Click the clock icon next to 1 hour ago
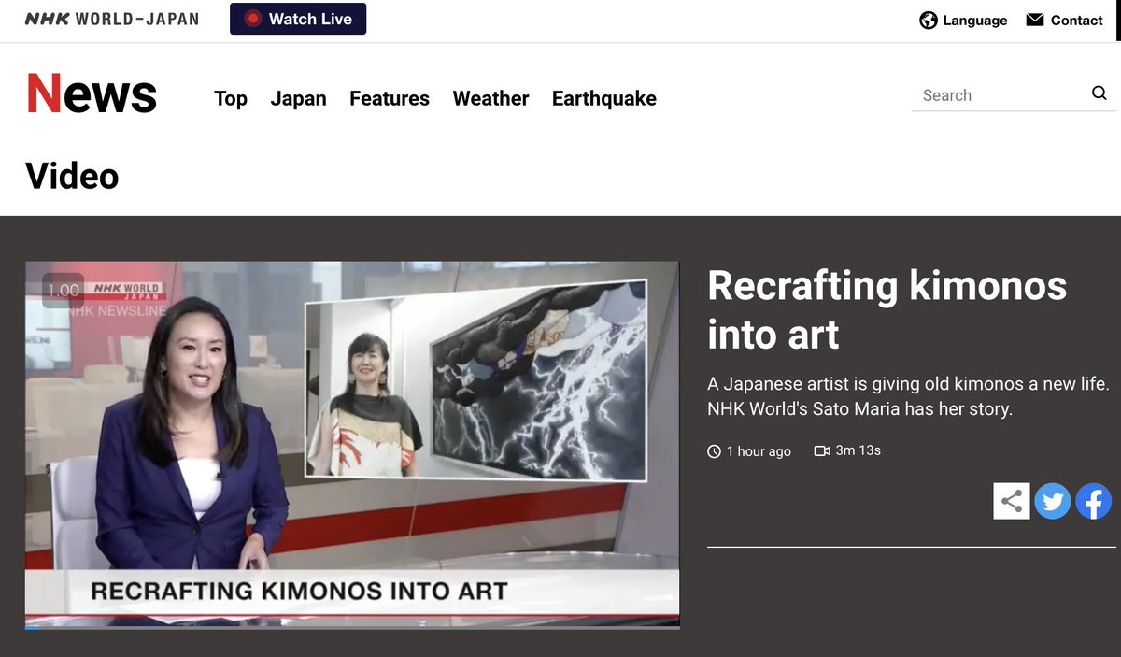Viewport: 1121px width, 657px height. [715, 451]
